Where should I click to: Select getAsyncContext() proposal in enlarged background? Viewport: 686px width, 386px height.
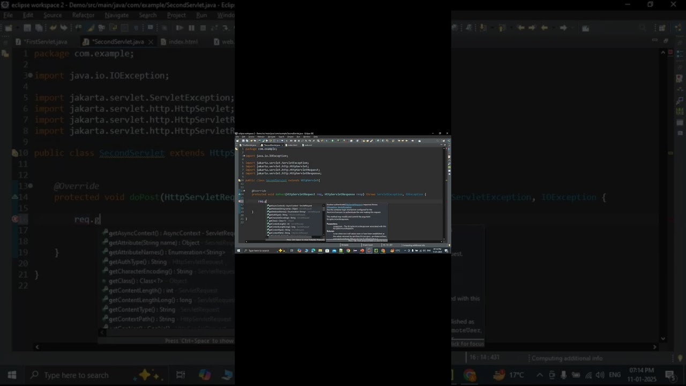[168, 234]
